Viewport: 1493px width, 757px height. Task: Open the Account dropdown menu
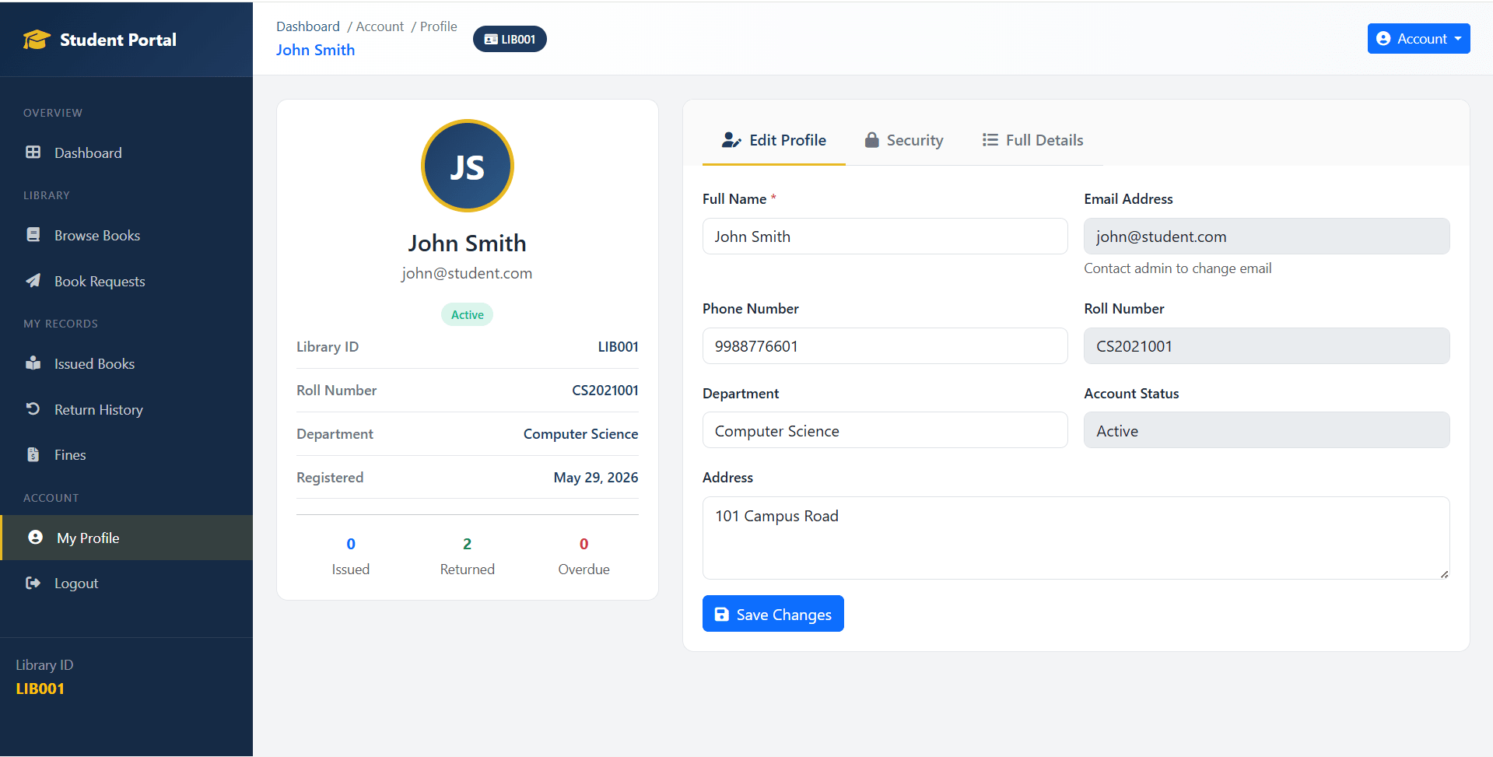coord(1418,38)
